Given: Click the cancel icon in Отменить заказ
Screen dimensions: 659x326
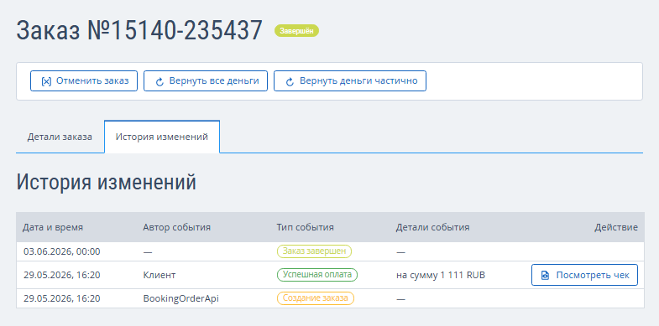Looking at the screenshot, I should 46,81.
